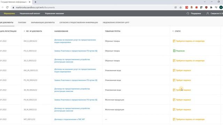Click the Наименование column header
This screenshot has height=125, width=223.
pos(61,31)
